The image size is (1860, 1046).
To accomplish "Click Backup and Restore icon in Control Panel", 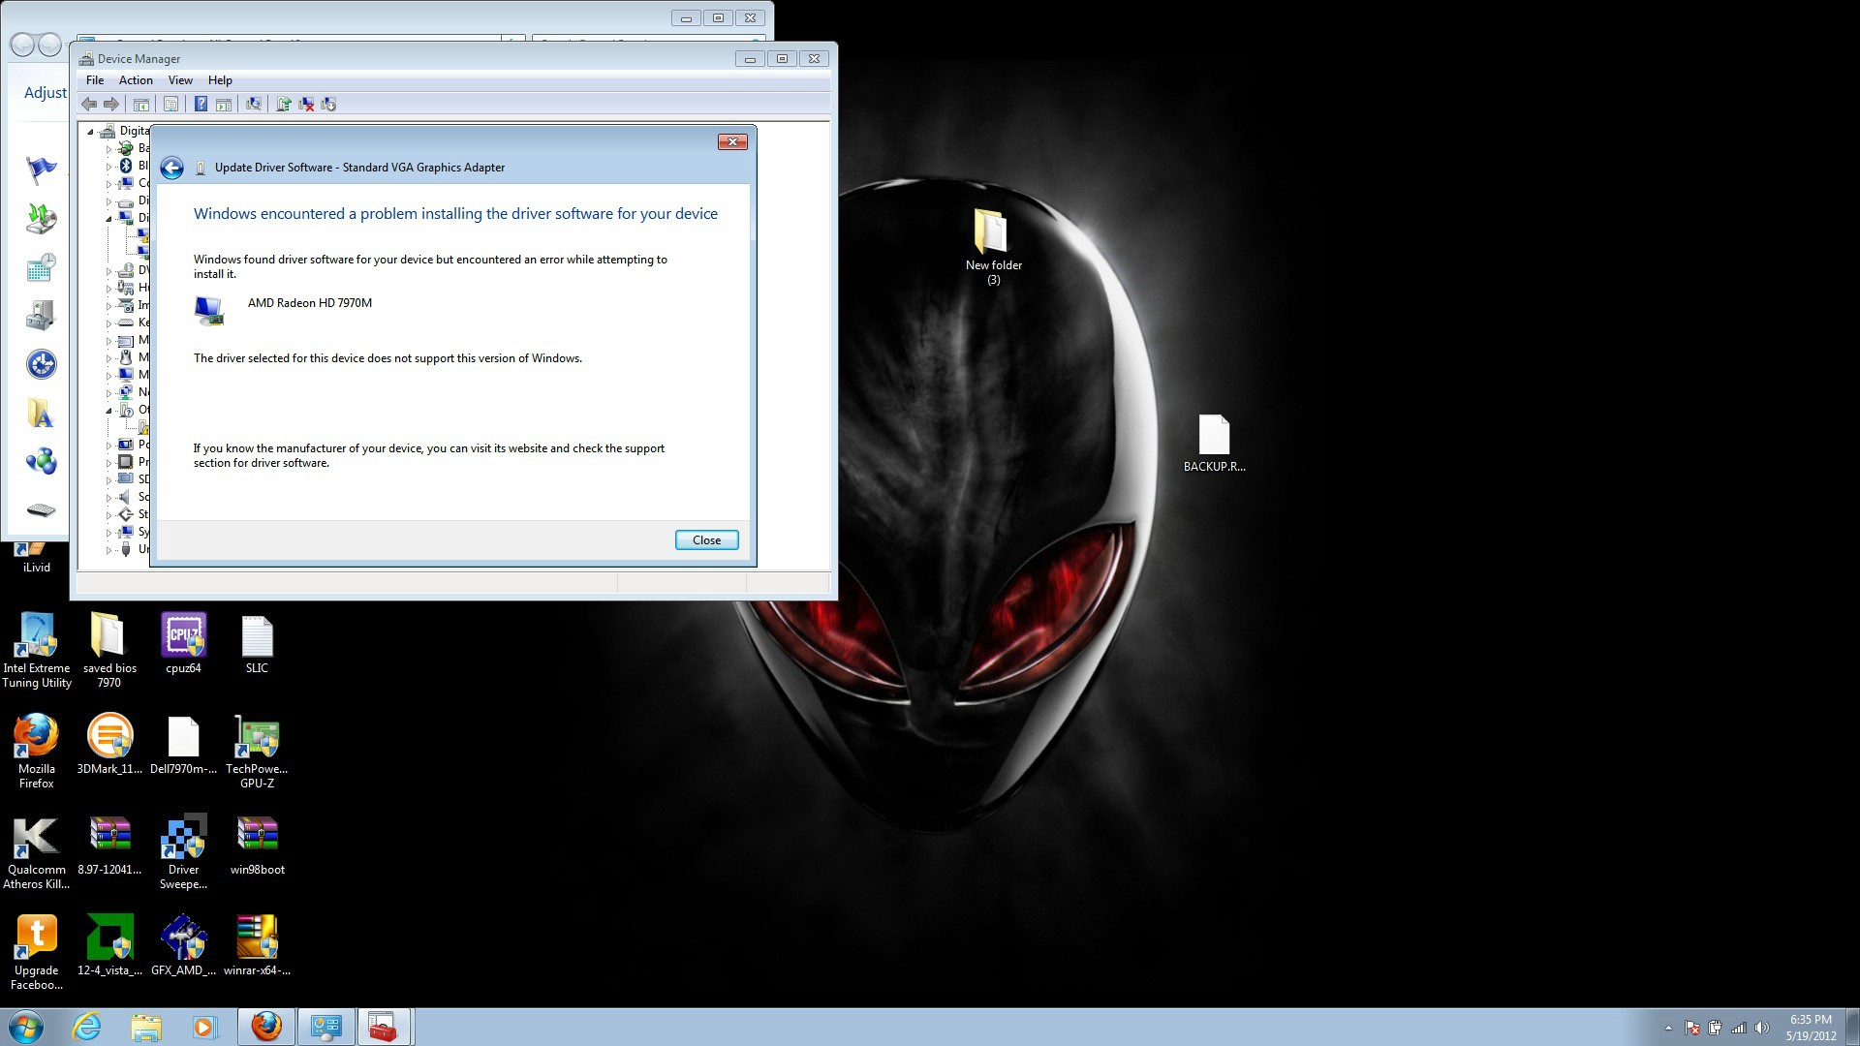I will [x=41, y=219].
